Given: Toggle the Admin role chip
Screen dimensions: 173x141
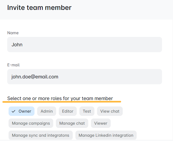Looking at the screenshot, I should coord(47,111).
